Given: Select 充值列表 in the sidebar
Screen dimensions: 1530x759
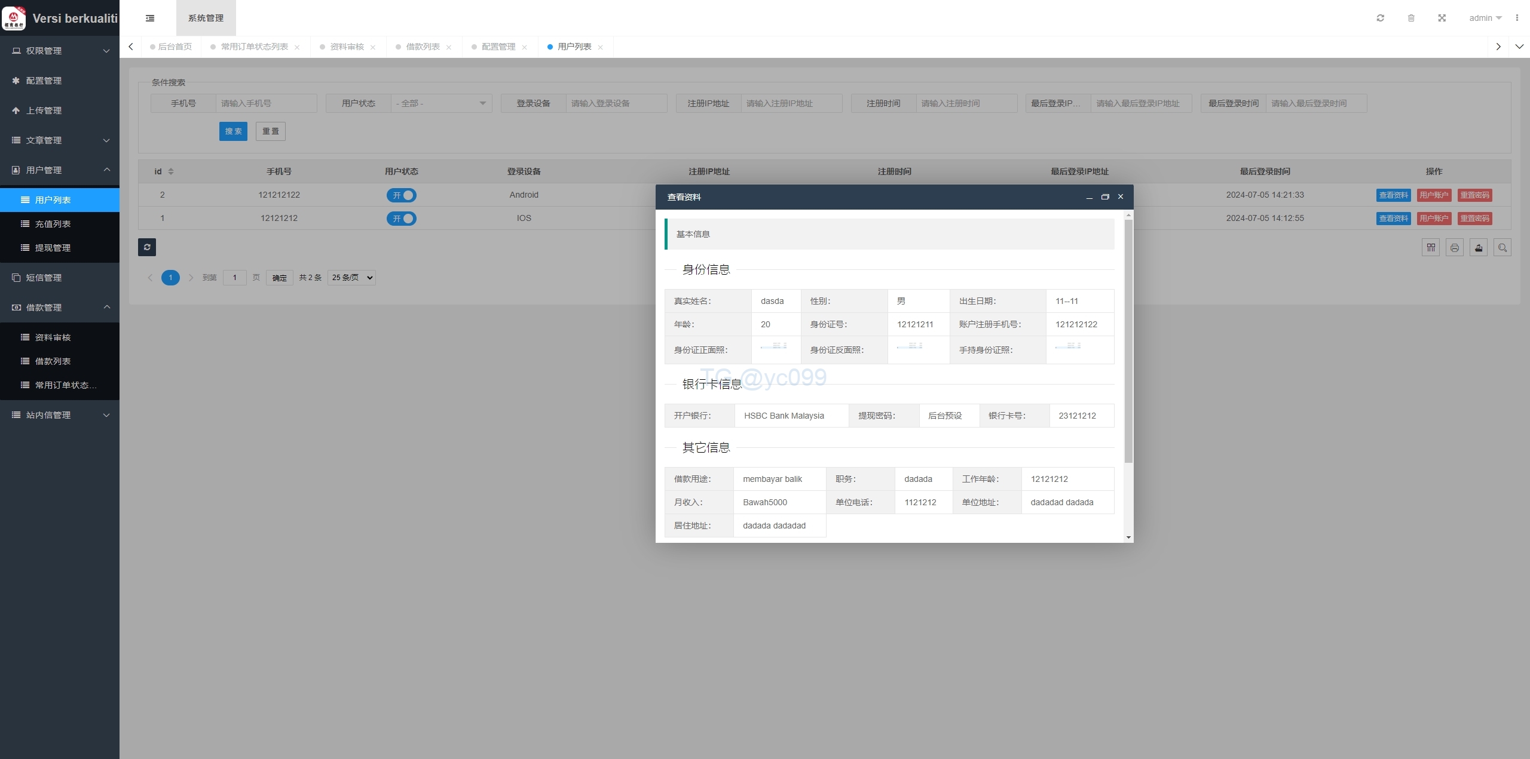Looking at the screenshot, I should pyautogui.click(x=53, y=224).
